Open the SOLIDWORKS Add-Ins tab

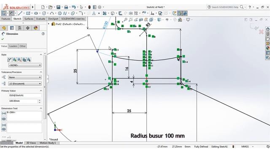[73, 19]
